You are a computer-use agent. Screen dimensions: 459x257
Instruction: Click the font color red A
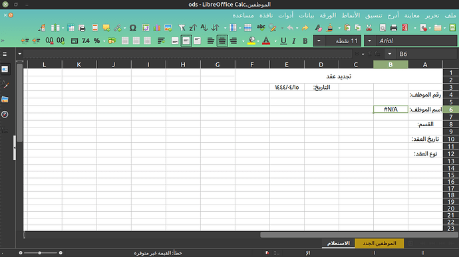[266, 41]
